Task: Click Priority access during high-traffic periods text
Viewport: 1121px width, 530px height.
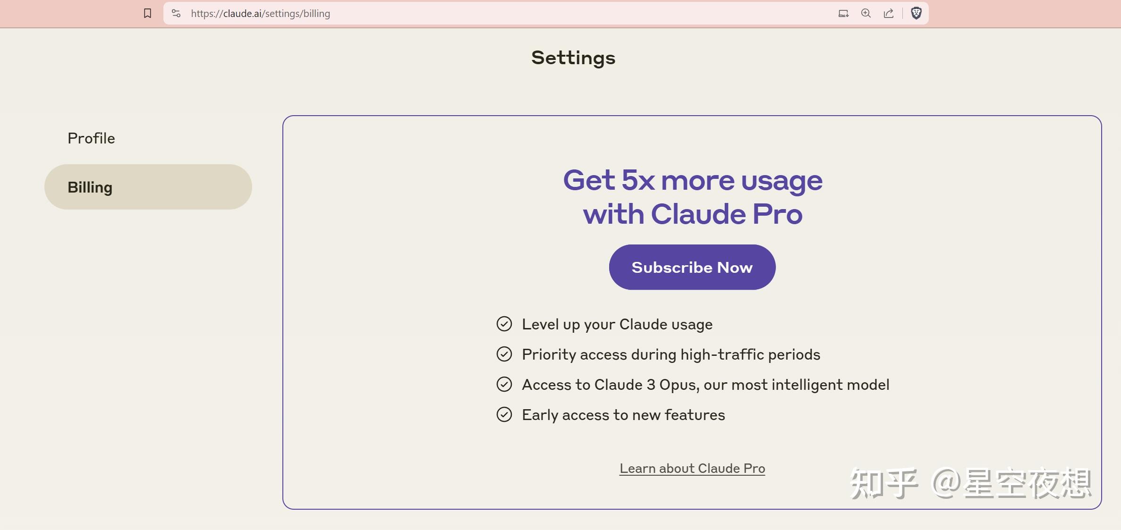Action: [671, 354]
